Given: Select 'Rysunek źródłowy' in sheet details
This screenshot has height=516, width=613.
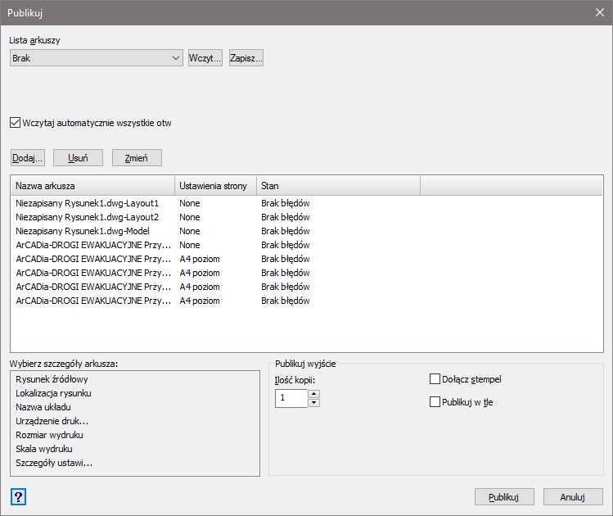Looking at the screenshot, I should pyautogui.click(x=52, y=379).
